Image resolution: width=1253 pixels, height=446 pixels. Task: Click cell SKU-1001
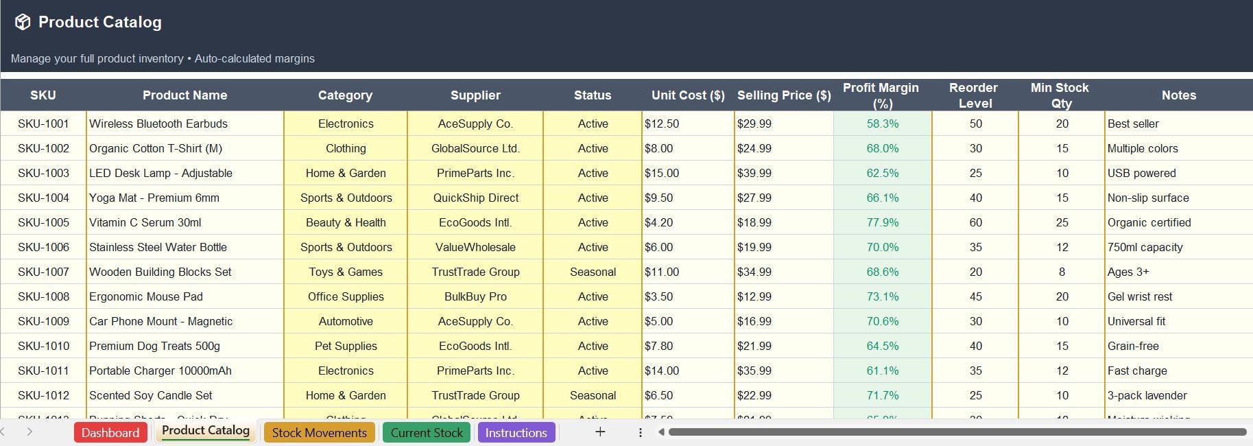(x=43, y=124)
